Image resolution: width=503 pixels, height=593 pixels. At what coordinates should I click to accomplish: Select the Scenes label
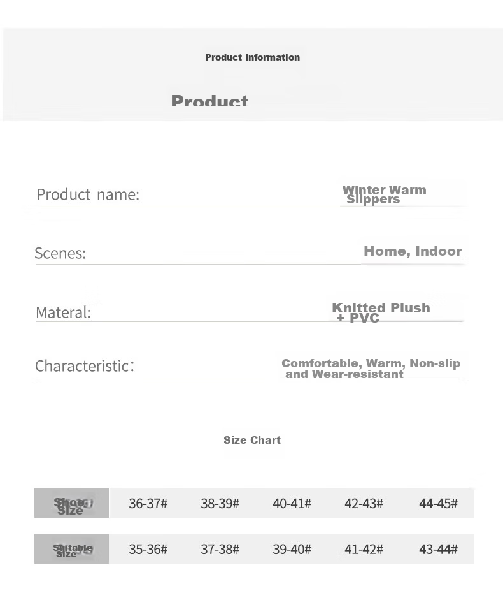[x=60, y=253]
